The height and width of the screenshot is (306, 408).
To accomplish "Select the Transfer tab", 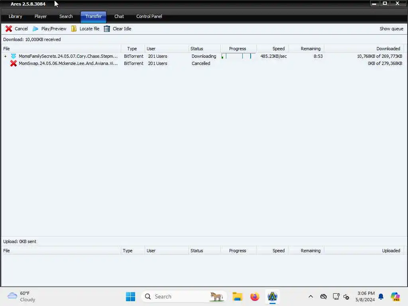I will (93, 17).
